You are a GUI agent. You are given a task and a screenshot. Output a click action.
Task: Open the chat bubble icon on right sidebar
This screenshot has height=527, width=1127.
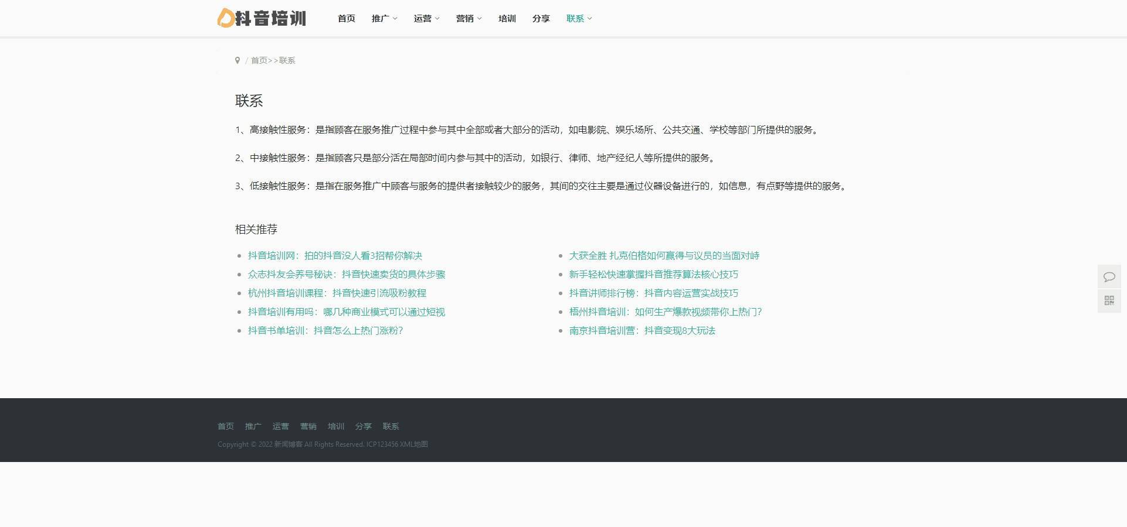coord(1109,276)
